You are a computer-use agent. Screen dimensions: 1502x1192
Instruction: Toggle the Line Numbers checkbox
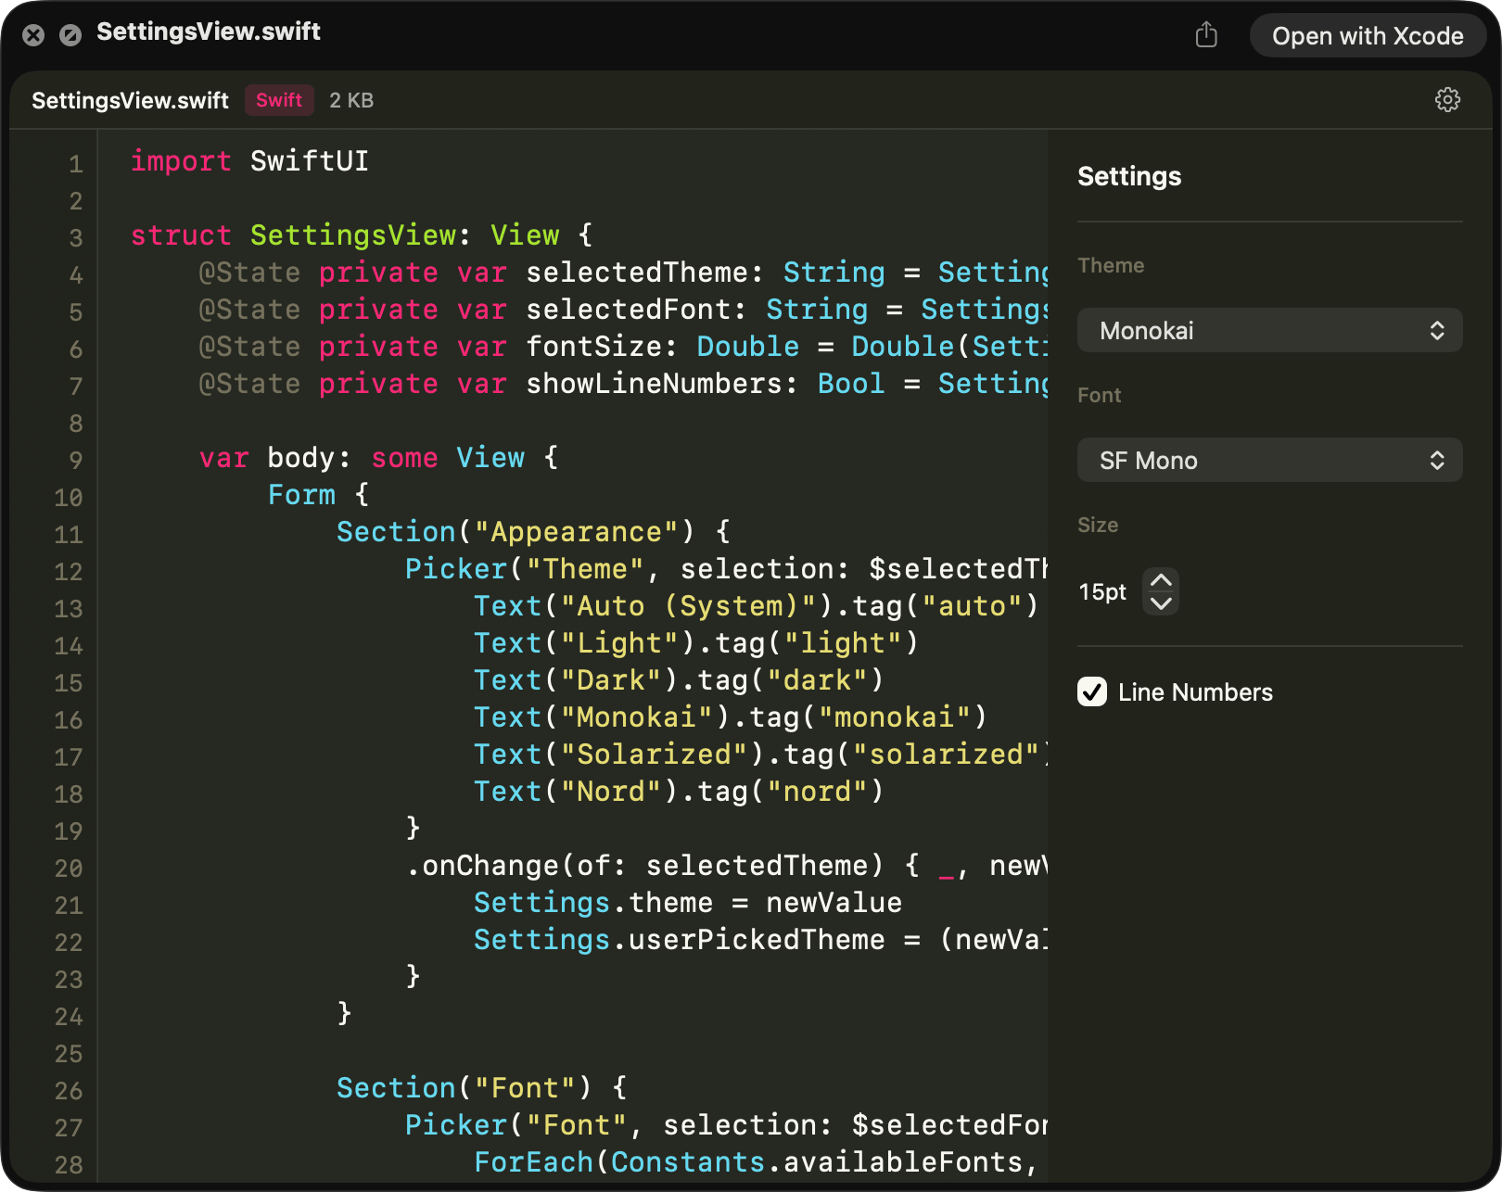click(1092, 691)
